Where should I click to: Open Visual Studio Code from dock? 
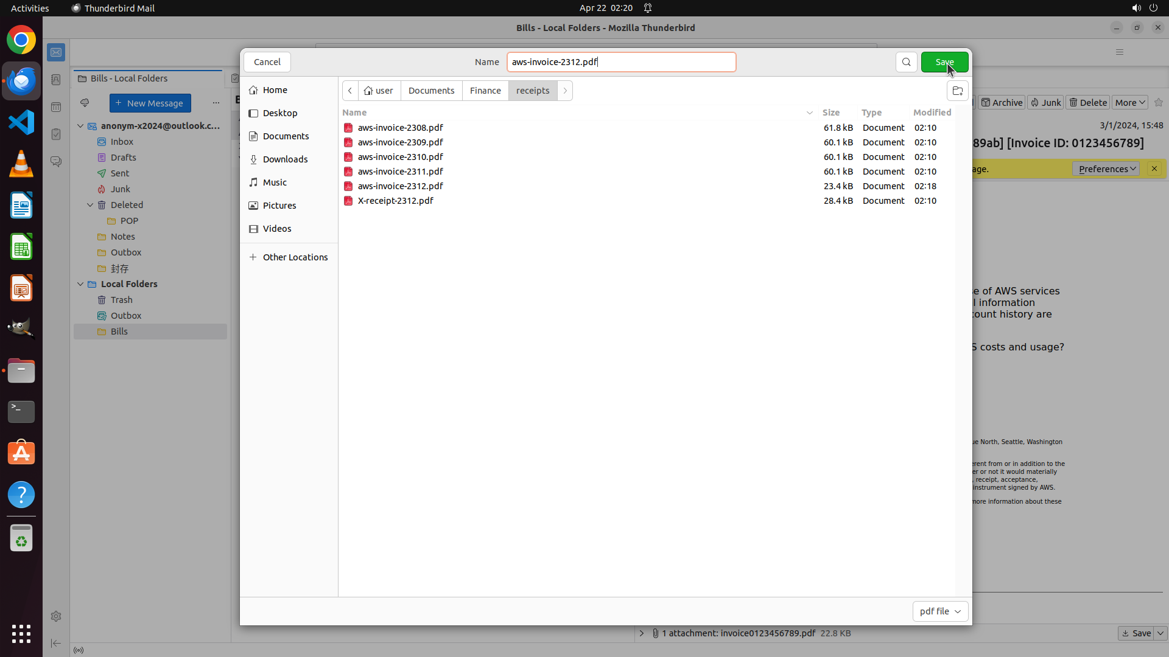[x=21, y=123]
